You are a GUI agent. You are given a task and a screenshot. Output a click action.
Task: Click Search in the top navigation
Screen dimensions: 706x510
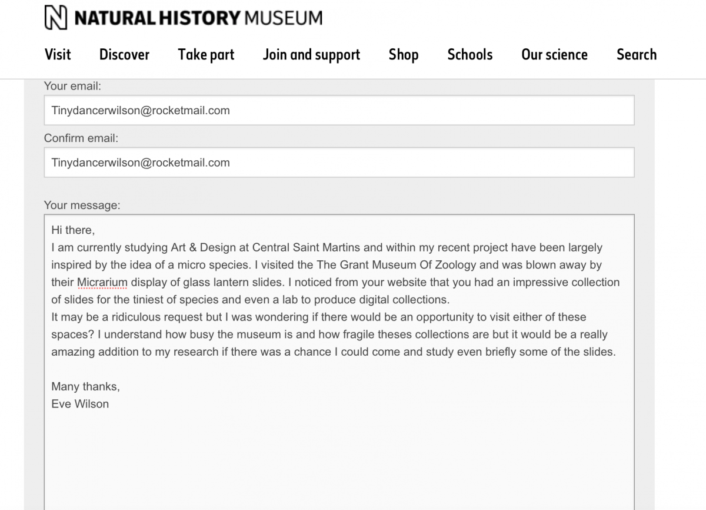(x=637, y=55)
